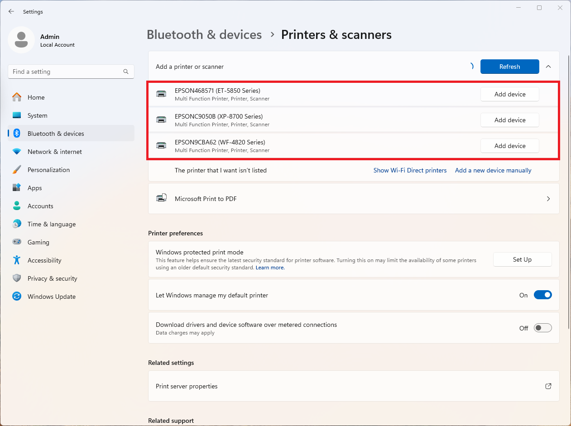Click the search magnifier icon
Viewport: 571px width, 426px height.
(x=126, y=72)
